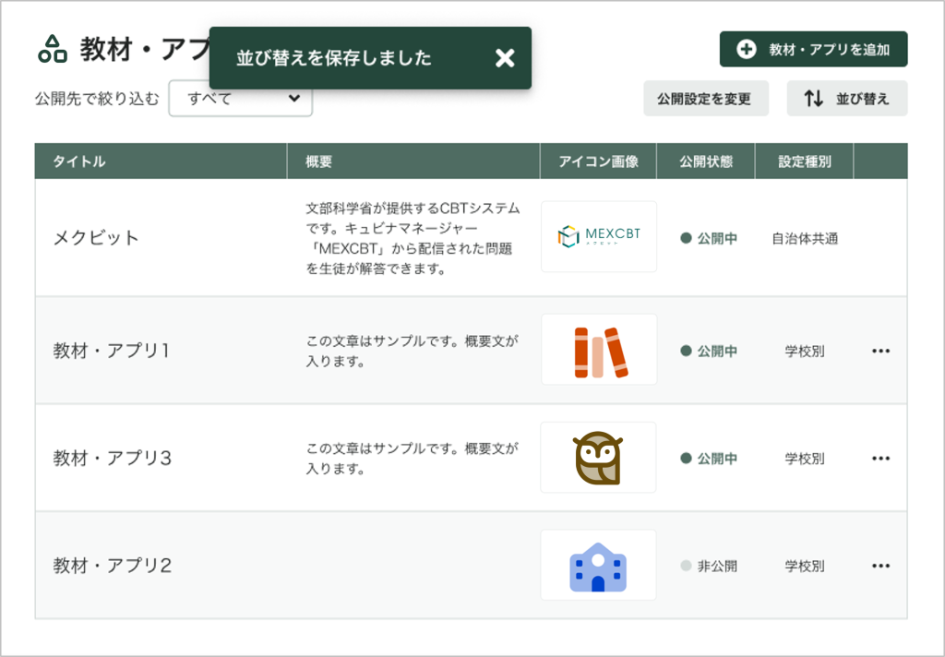The width and height of the screenshot is (945, 657).
Task: Click 学校別 in the 教材・アプリ3 row
Action: tap(805, 458)
